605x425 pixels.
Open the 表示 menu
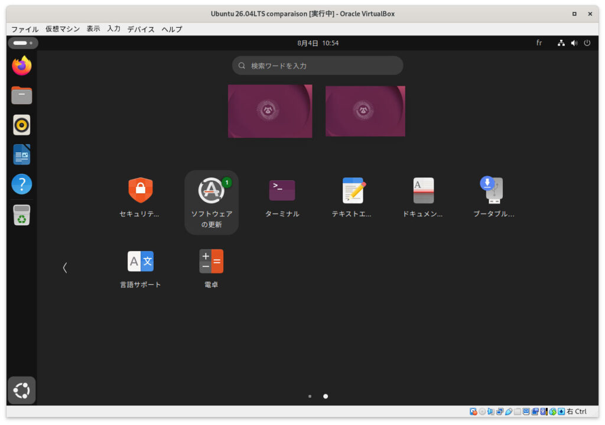93,29
